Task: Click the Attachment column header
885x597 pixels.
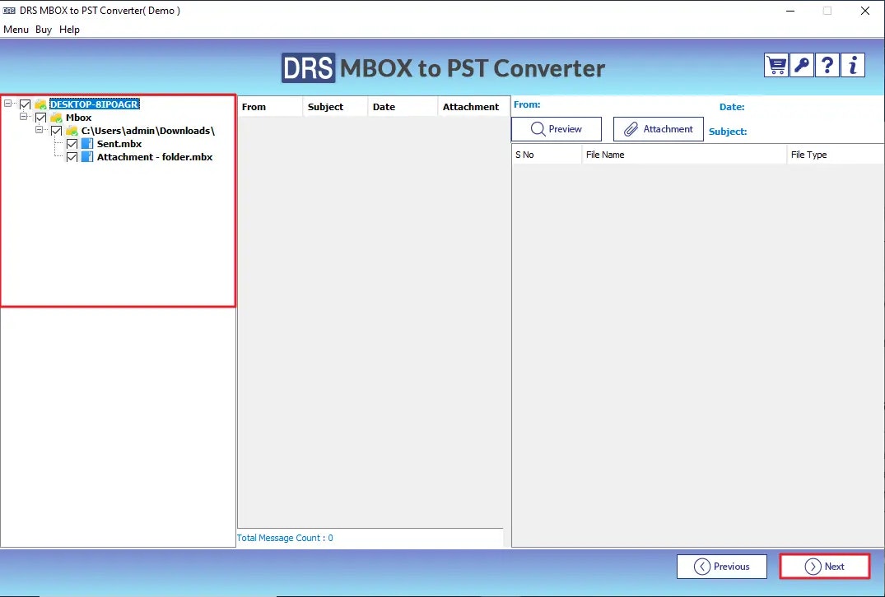Action: coord(474,107)
